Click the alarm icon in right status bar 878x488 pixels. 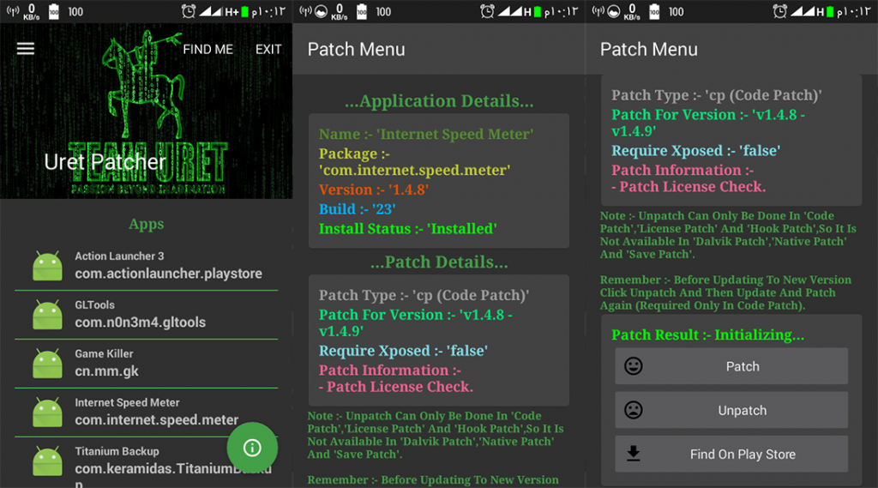point(779,11)
